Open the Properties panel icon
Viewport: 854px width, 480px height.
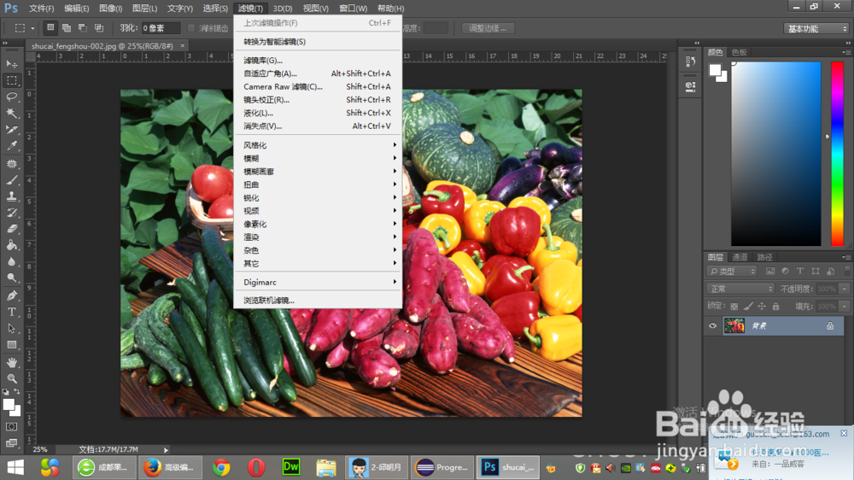690,86
